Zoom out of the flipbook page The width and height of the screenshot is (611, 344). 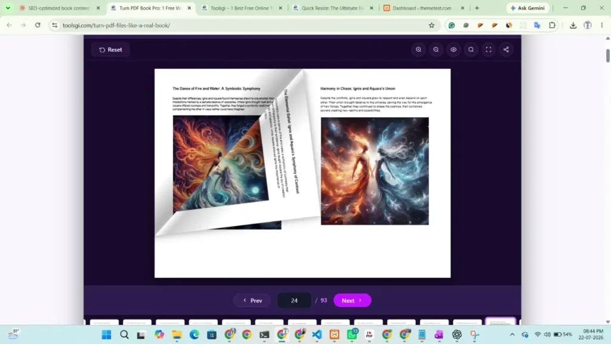point(436,50)
